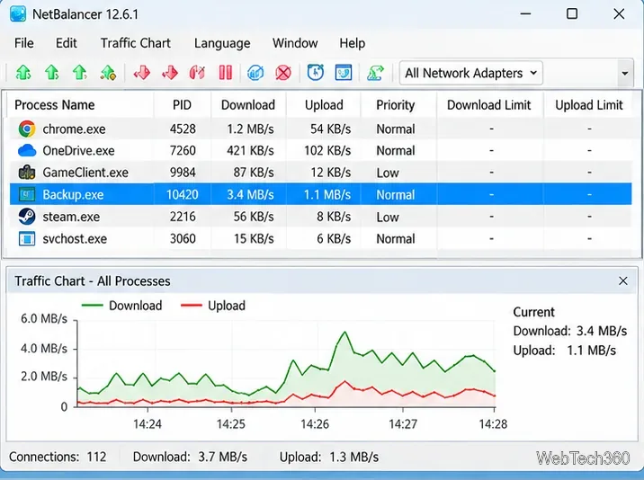The image size is (644, 480).
Task: Click the OneDrive cloud icon
Action: (27, 150)
